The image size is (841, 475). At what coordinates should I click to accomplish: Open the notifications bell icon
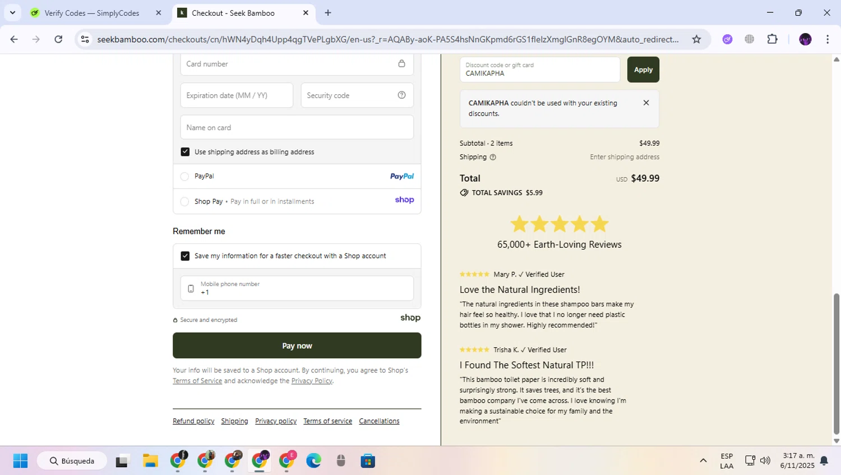pyautogui.click(x=824, y=460)
